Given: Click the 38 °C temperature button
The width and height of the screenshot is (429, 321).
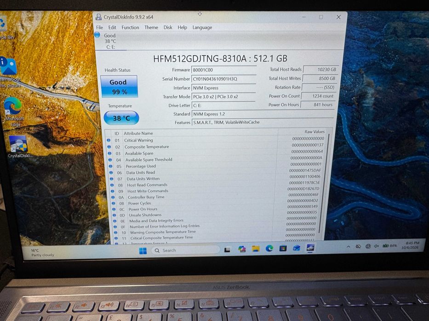Looking at the screenshot, I should pyautogui.click(x=121, y=118).
